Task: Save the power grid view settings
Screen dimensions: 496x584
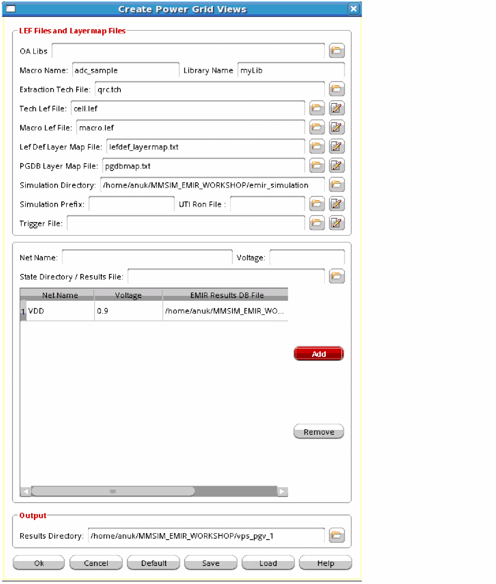Action: (x=211, y=563)
